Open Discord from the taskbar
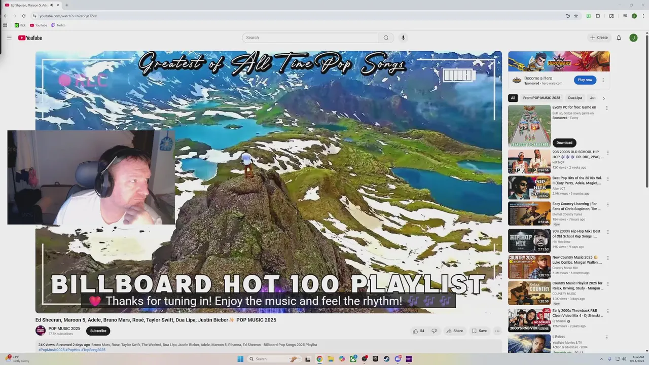Screen dimensions: 649x365 click(x=398, y=359)
